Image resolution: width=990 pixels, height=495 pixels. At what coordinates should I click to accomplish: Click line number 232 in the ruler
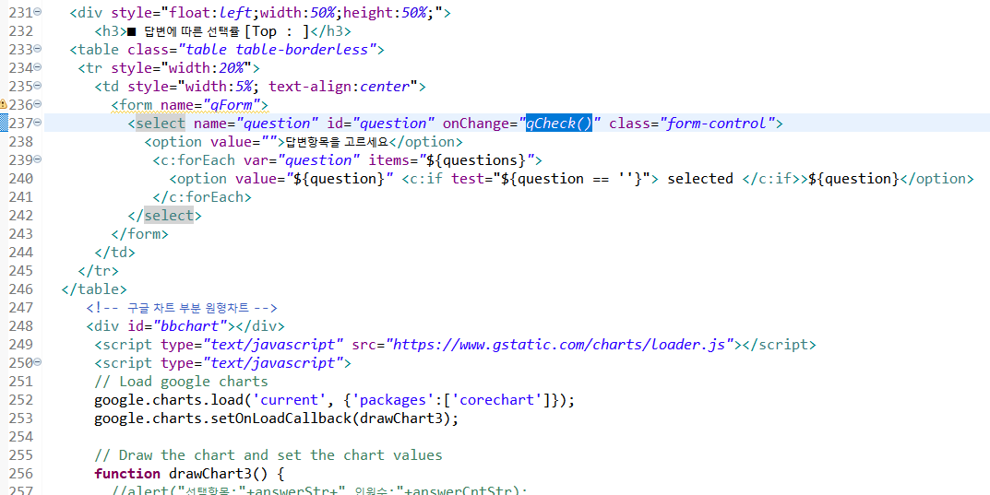pos(21,31)
